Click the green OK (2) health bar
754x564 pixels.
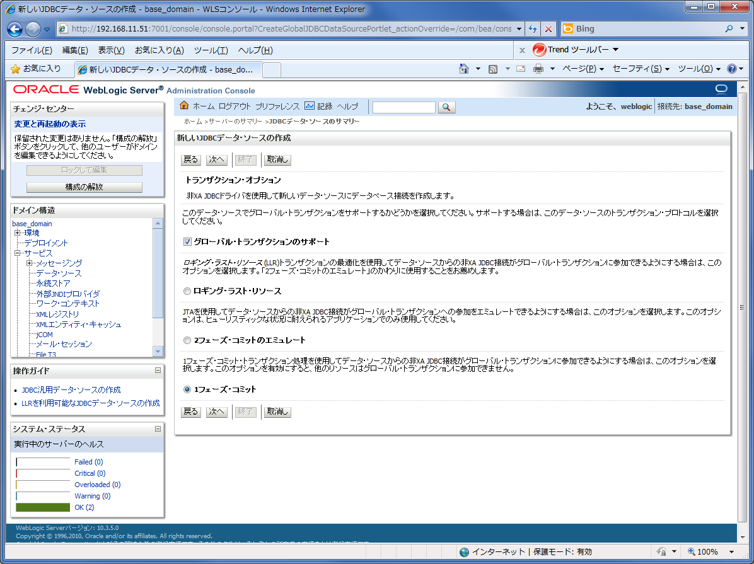click(43, 507)
